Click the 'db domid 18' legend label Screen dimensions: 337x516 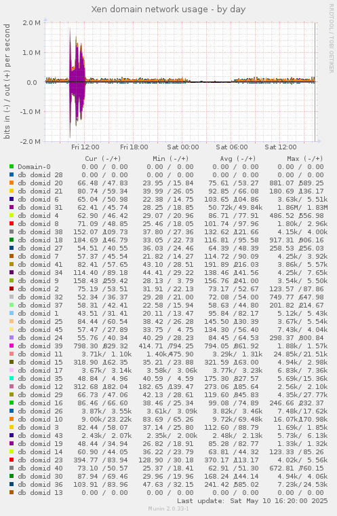point(40,240)
